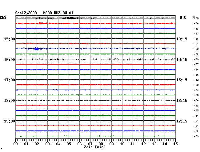This screenshot has height=152, width=200.
Task: Click minute 00 on the time axis
Action: coord(16,144)
